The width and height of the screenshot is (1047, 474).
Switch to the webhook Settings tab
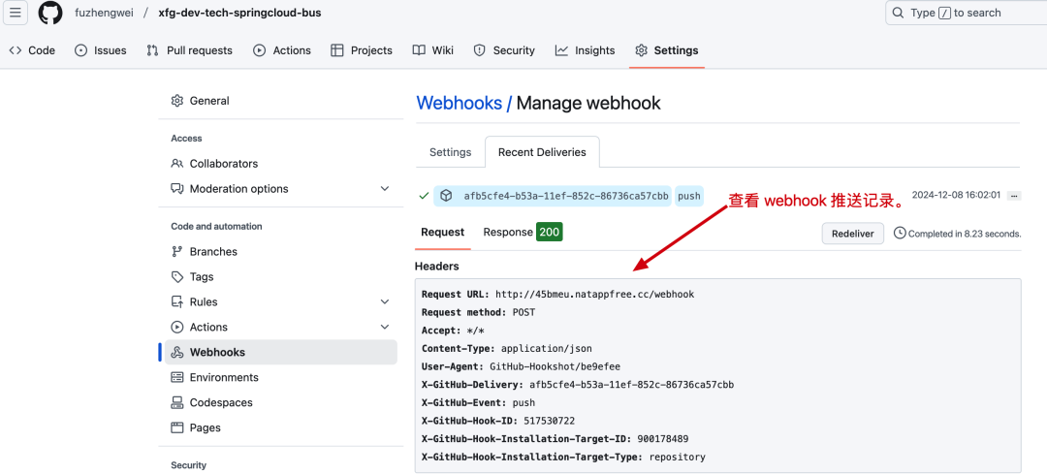(450, 152)
